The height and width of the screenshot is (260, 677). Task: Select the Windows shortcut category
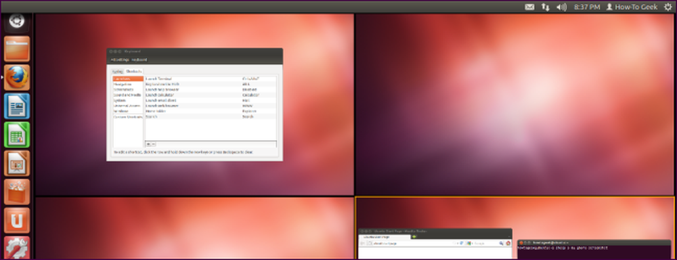pyautogui.click(x=128, y=111)
